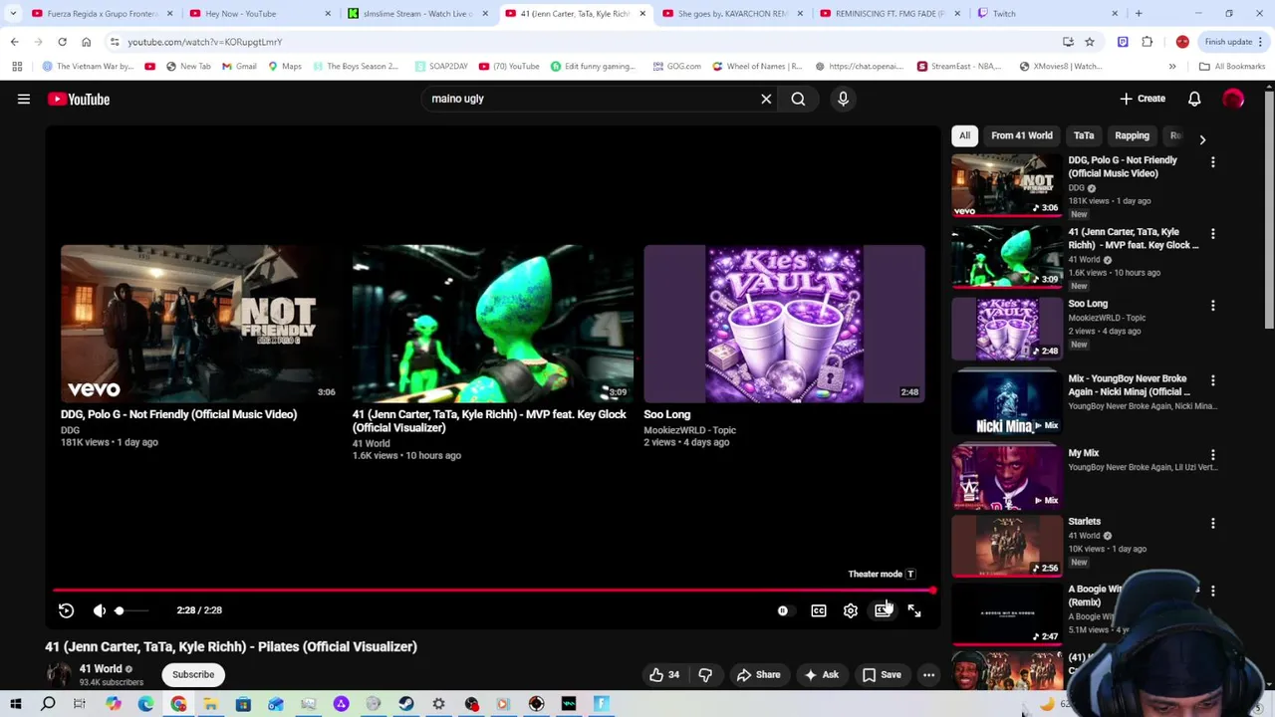The height and width of the screenshot is (717, 1275).
Task: Clear the search box text
Action: [x=766, y=99]
